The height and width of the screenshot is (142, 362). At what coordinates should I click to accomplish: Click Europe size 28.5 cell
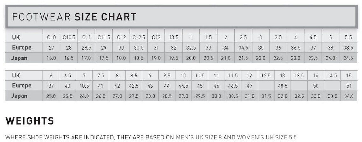pyautogui.click(x=86, y=48)
